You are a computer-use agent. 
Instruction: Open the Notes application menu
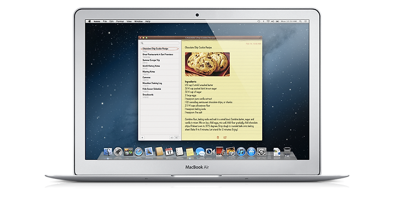tap(97, 21)
